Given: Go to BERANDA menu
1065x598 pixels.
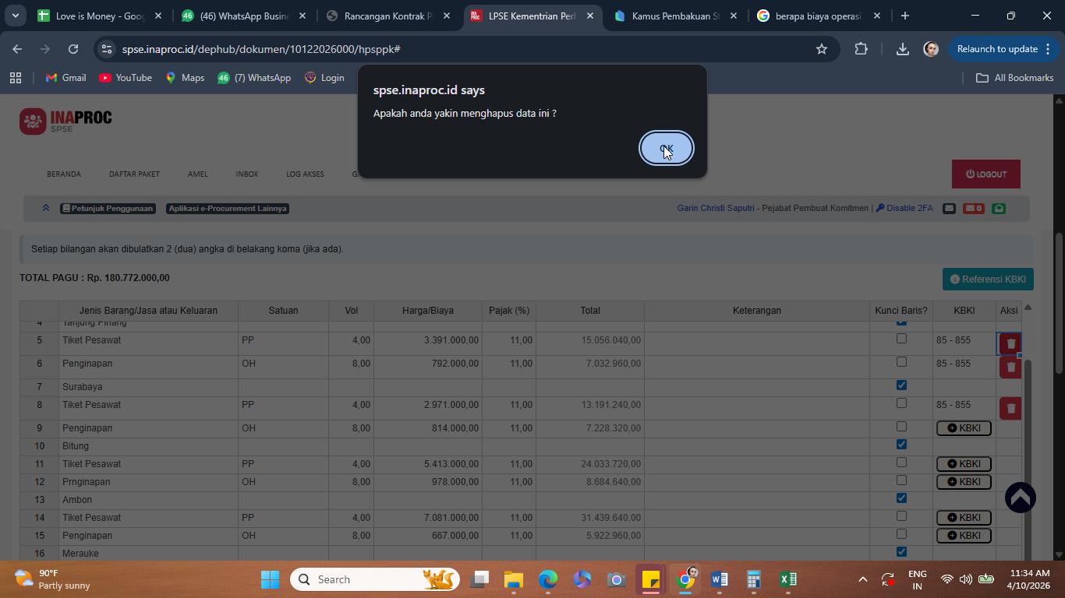Looking at the screenshot, I should point(64,174).
